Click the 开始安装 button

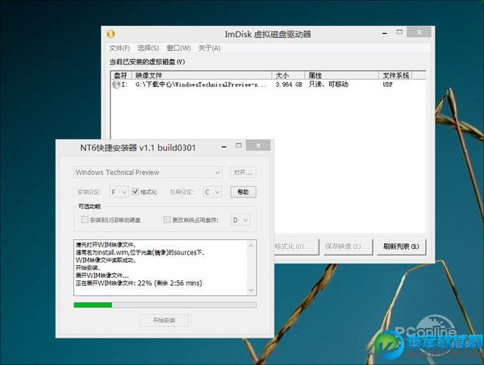pos(164,321)
